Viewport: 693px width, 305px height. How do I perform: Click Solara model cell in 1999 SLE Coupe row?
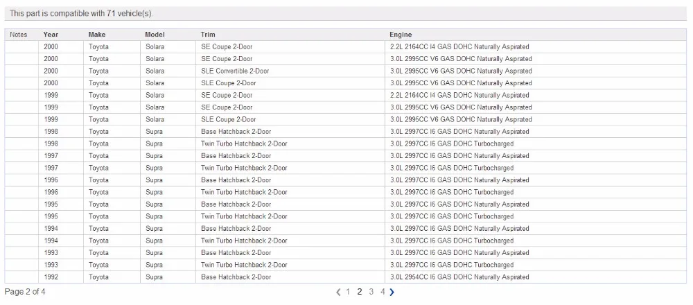click(x=168, y=119)
